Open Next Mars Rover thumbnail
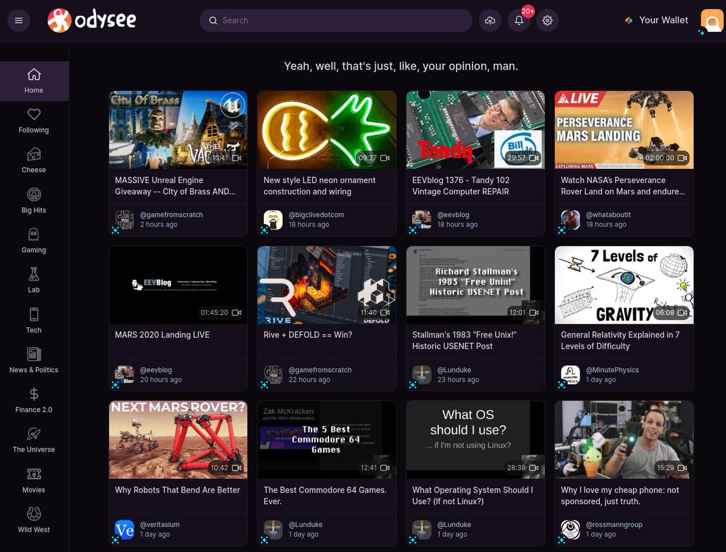 [178, 440]
